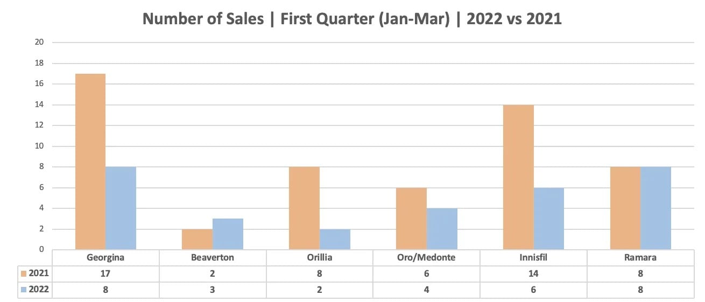This screenshot has width=705, height=302.
Task: Click Georgina's blue 2022 bar
Action: pos(121,208)
